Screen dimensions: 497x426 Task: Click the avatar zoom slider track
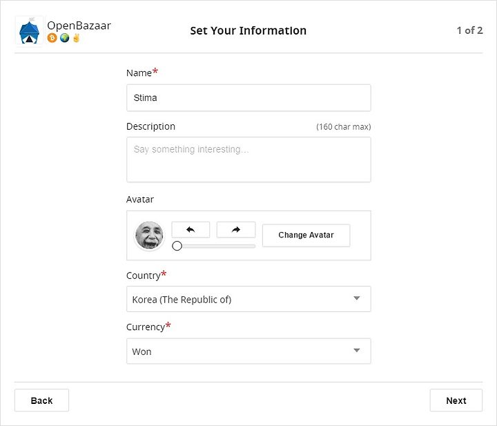pyautogui.click(x=214, y=246)
